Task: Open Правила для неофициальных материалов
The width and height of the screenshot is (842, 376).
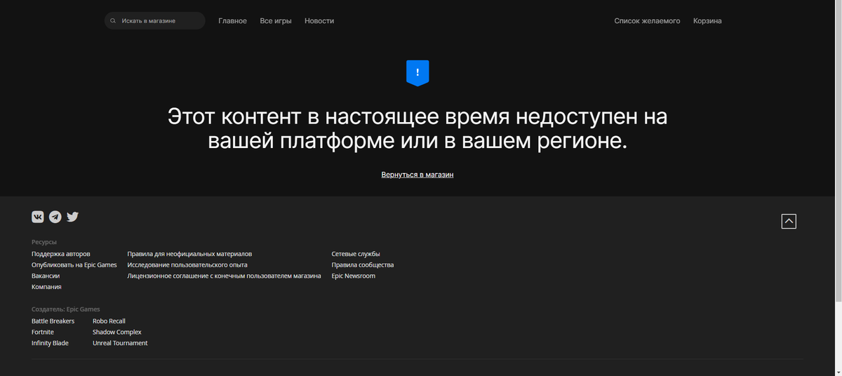Action: click(x=189, y=254)
